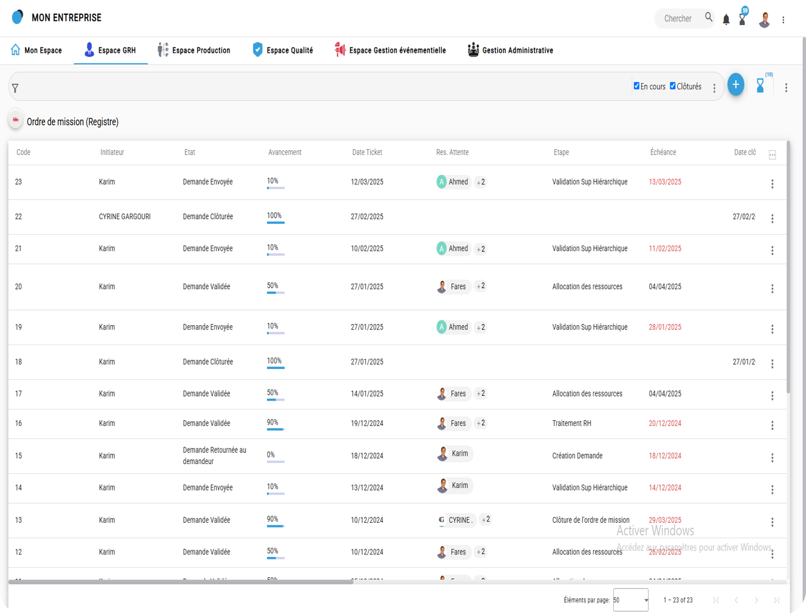
Task: Click the filter funnel icon
Action: (x=15, y=88)
